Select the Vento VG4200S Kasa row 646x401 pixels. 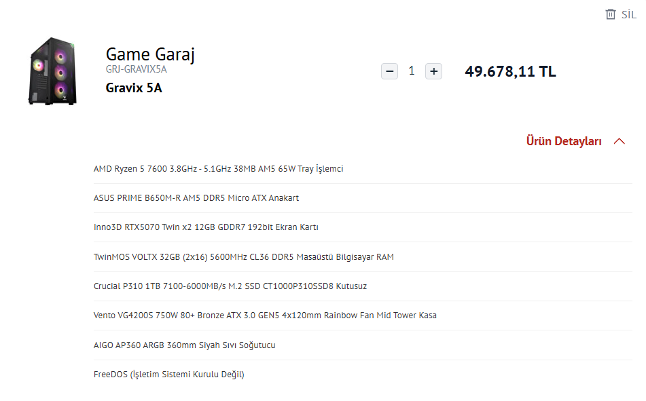click(363, 316)
